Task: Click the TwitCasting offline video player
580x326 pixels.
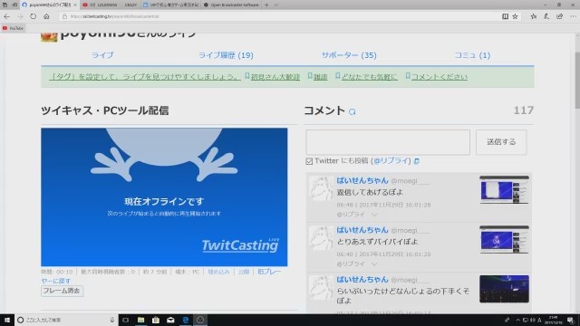Action: [x=164, y=197]
